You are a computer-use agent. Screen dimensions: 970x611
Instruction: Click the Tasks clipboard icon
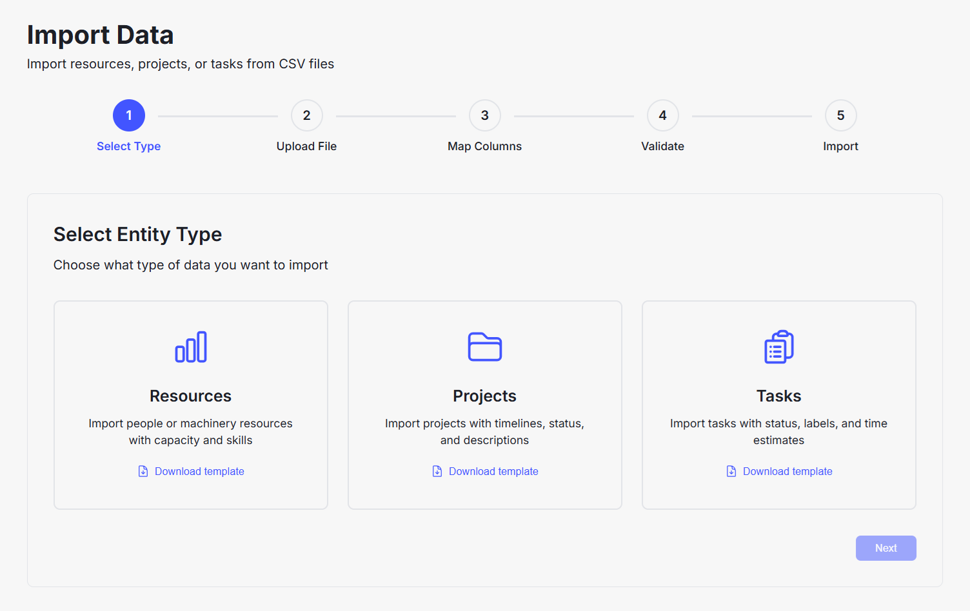778,347
